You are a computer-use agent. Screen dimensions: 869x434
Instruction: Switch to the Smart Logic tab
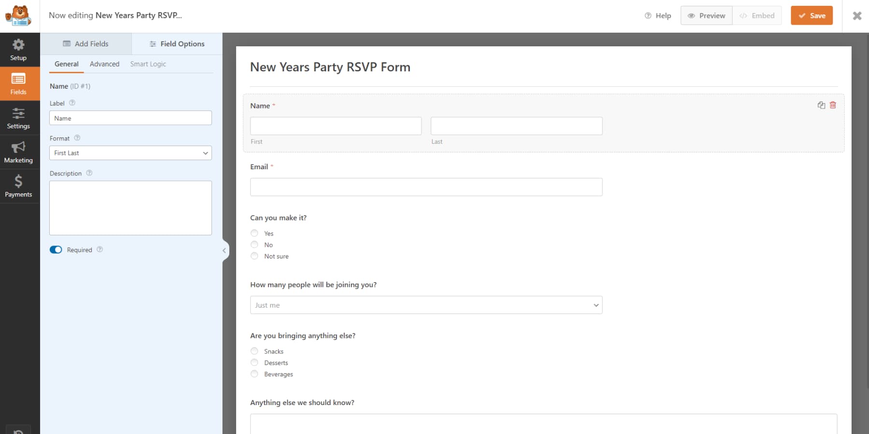[x=148, y=64]
